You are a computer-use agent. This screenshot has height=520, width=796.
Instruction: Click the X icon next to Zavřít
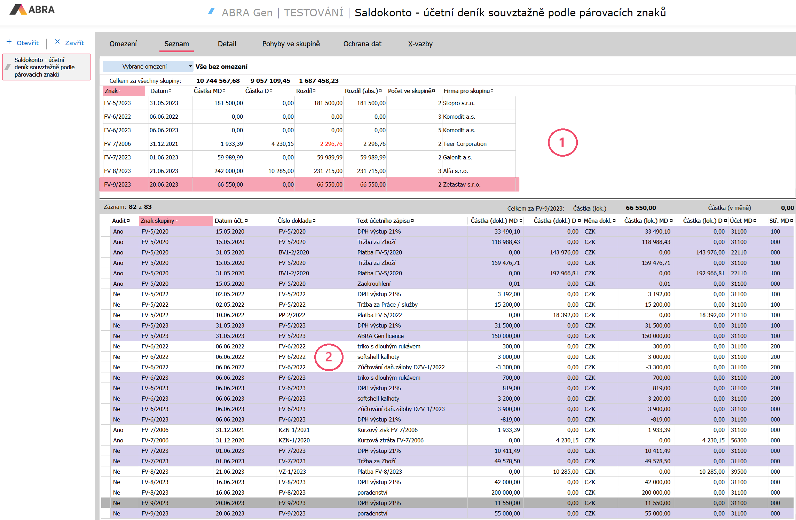tap(57, 42)
